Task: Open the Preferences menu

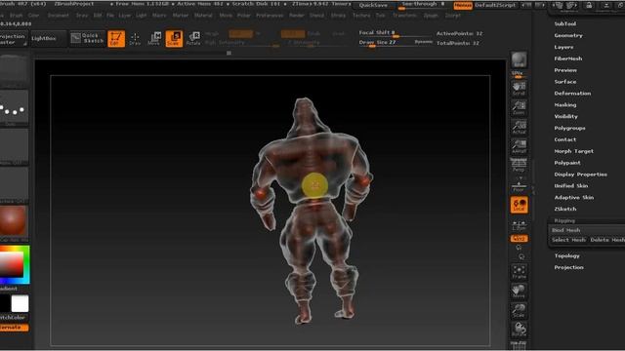Action: 270,16
